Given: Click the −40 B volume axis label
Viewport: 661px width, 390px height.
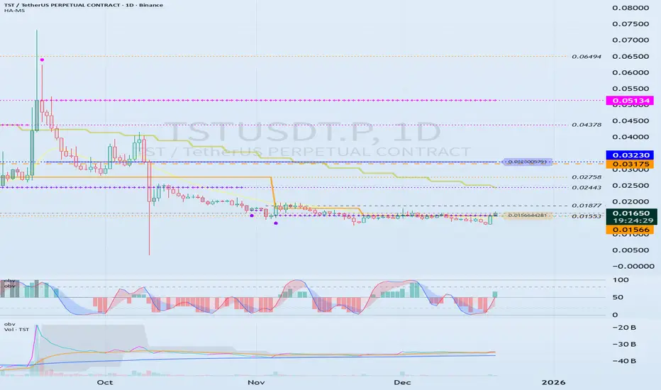Looking at the screenshot, I should pos(624,361).
